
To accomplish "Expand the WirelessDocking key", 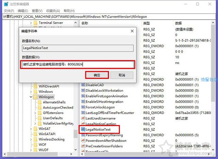I will pos(31,139).
